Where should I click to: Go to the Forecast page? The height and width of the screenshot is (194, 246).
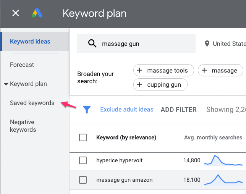tap(22, 65)
